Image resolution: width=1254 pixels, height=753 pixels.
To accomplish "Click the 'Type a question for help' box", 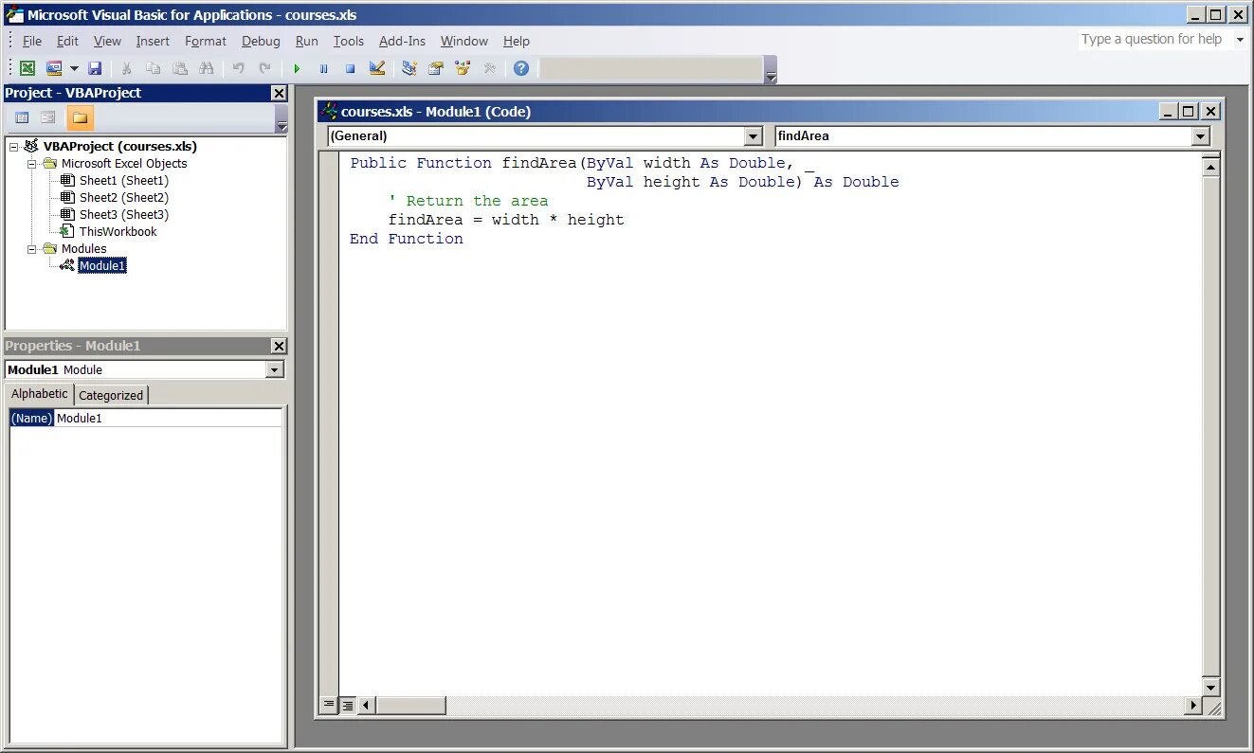I will point(1153,39).
